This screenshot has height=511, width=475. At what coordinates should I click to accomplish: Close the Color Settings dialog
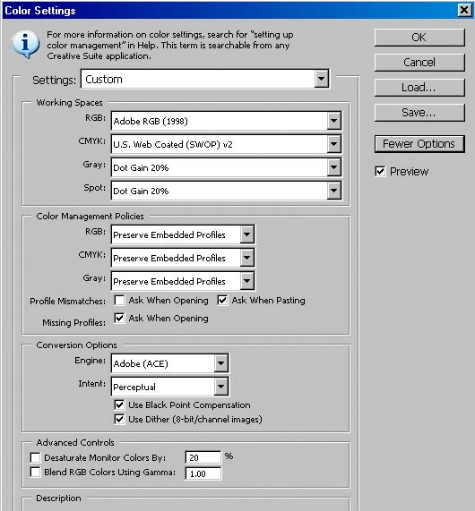(x=464, y=10)
